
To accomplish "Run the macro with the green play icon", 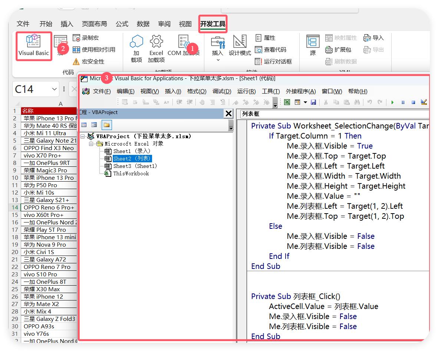I will 392,103.
